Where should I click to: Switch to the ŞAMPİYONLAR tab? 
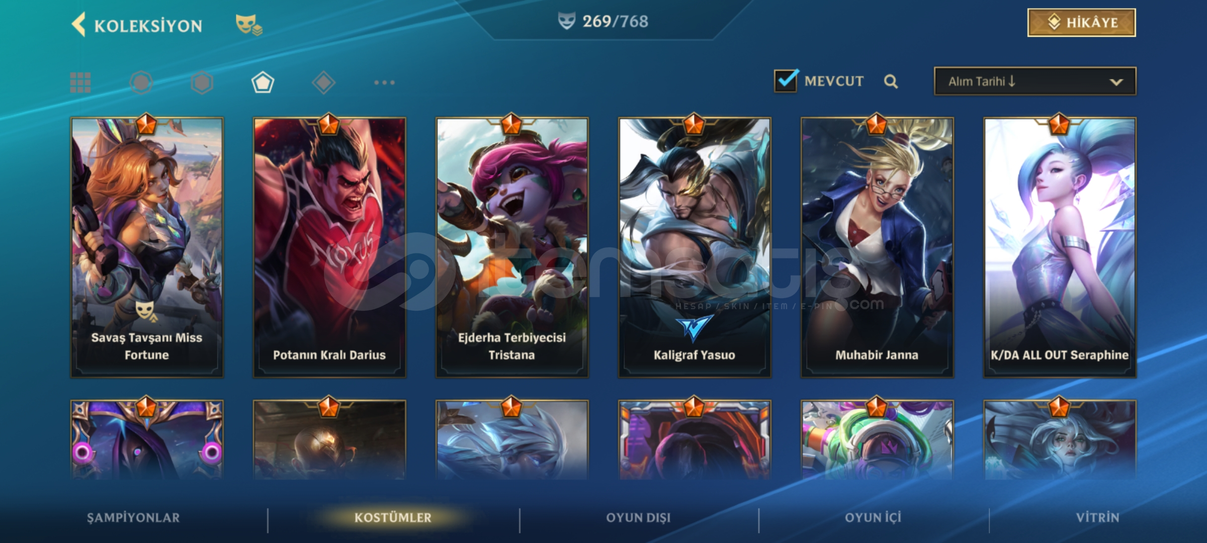click(133, 518)
